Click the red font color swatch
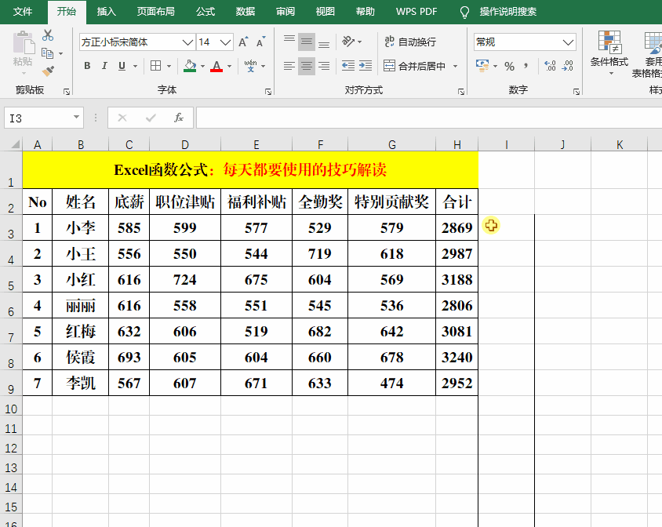Viewport: 662px width, 527px height. 216,66
